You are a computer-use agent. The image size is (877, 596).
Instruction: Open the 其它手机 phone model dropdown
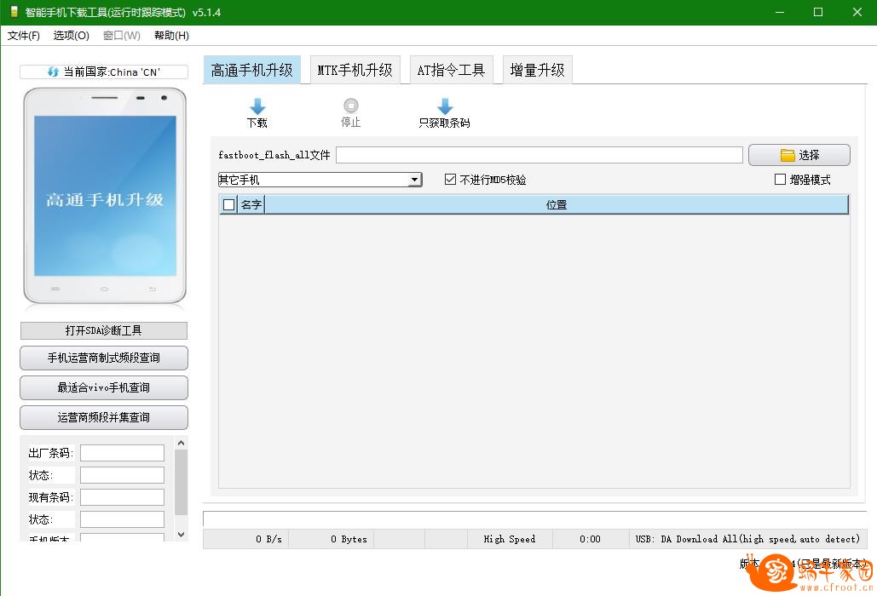tap(414, 180)
